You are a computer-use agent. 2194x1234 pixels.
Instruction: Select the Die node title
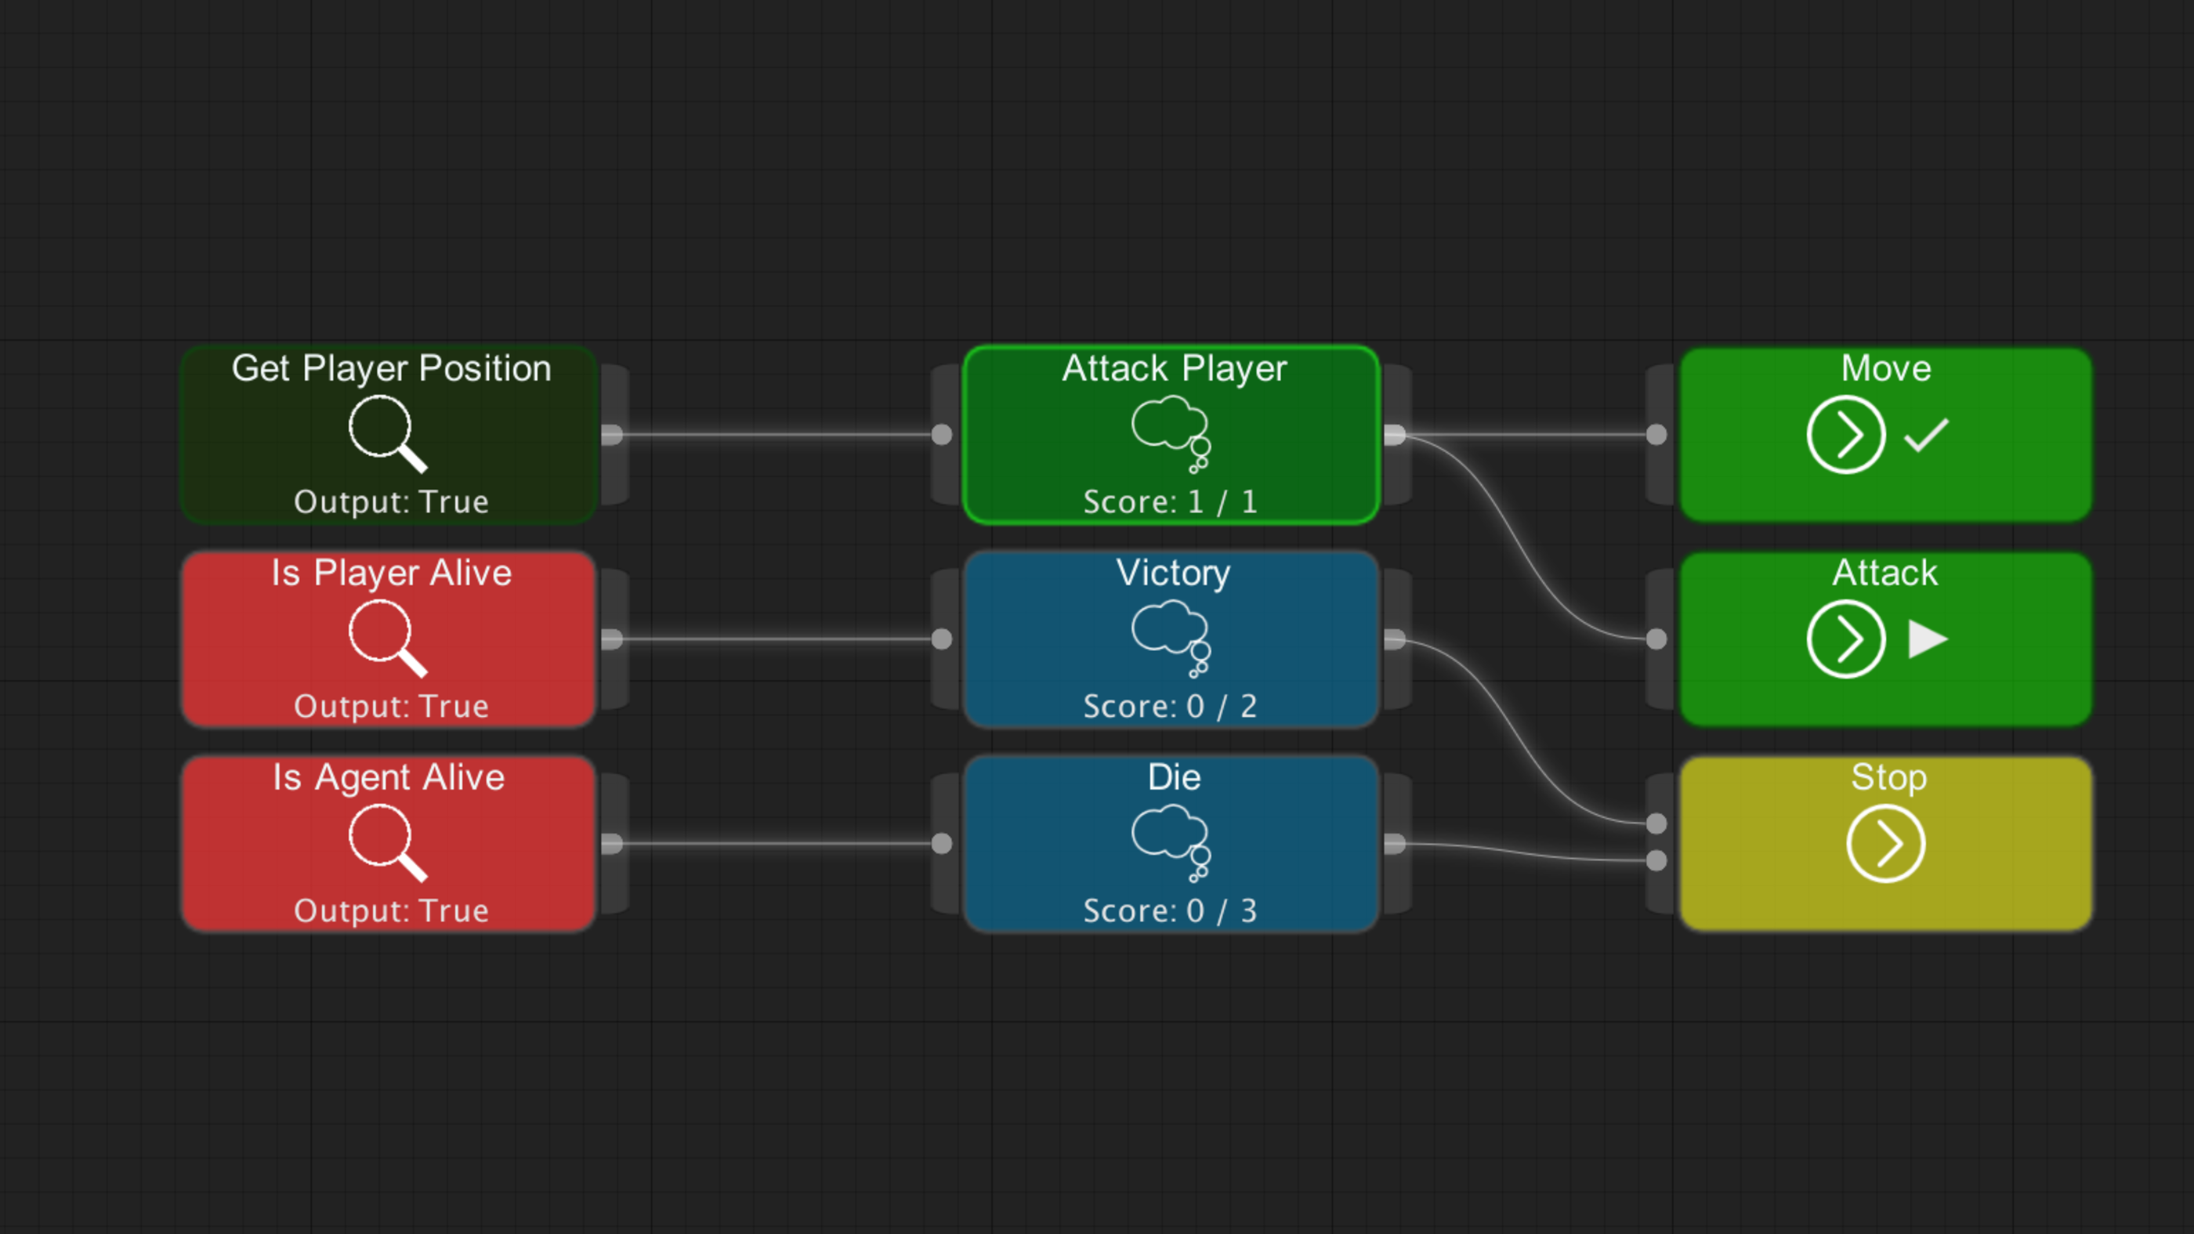tap(1174, 776)
